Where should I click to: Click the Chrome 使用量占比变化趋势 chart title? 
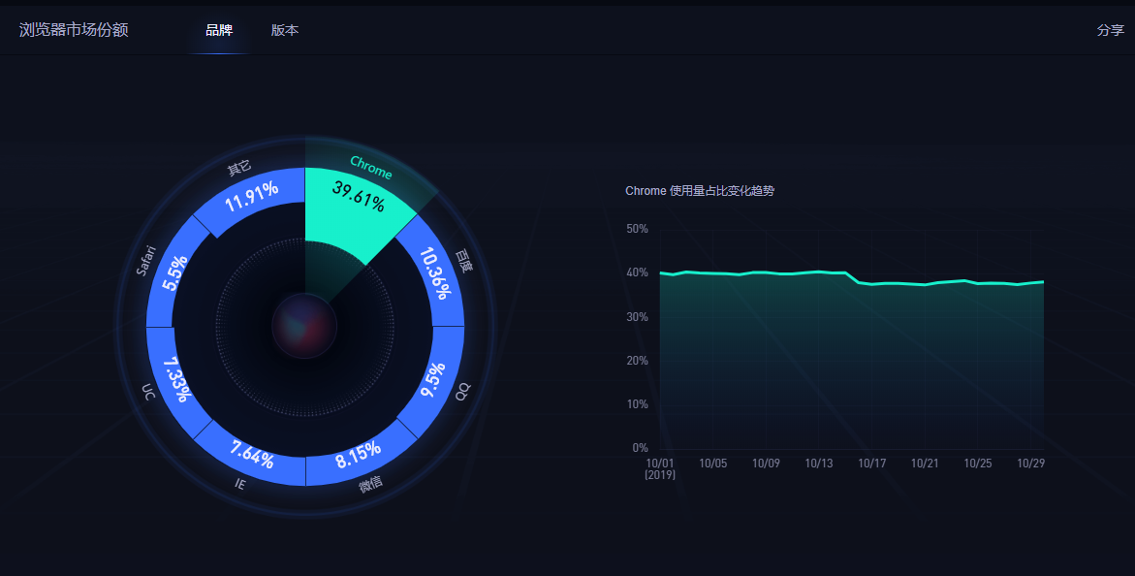700,191
